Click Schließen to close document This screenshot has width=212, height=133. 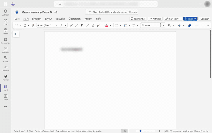click(x=205, y=19)
